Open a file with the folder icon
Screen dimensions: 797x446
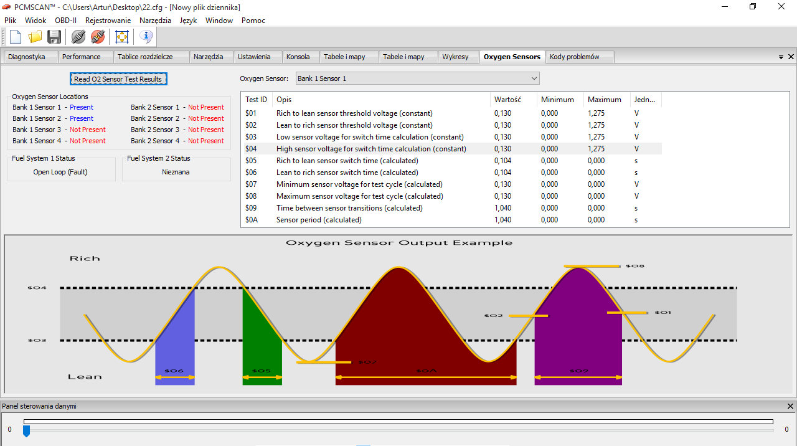click(35, 37)
